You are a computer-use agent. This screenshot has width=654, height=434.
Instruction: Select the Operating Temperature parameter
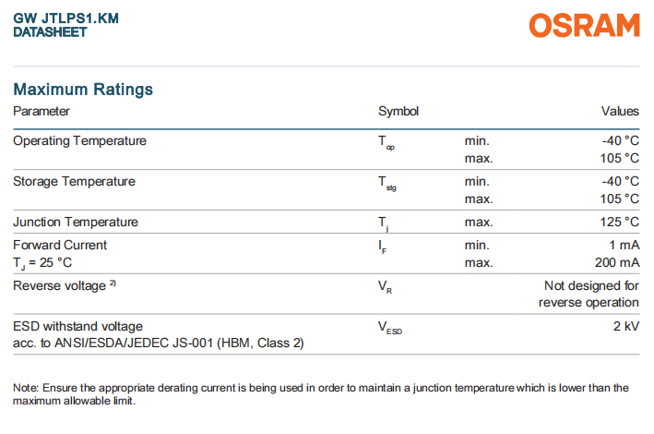click(x=79, y=141)
